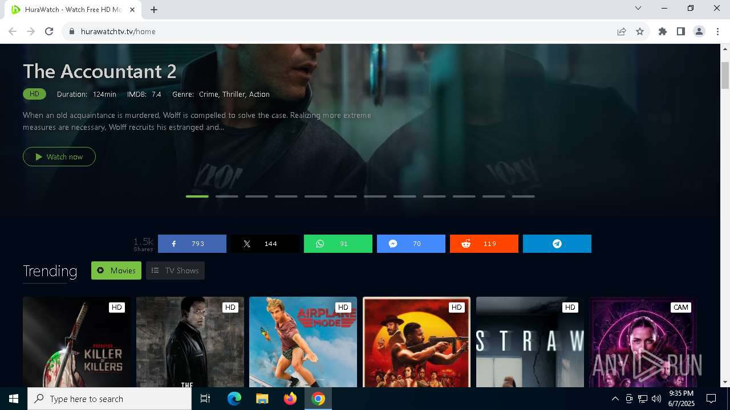
Task: Toggle the browser side panel icon
Action: pyautogui.click(x=681, y=31)
